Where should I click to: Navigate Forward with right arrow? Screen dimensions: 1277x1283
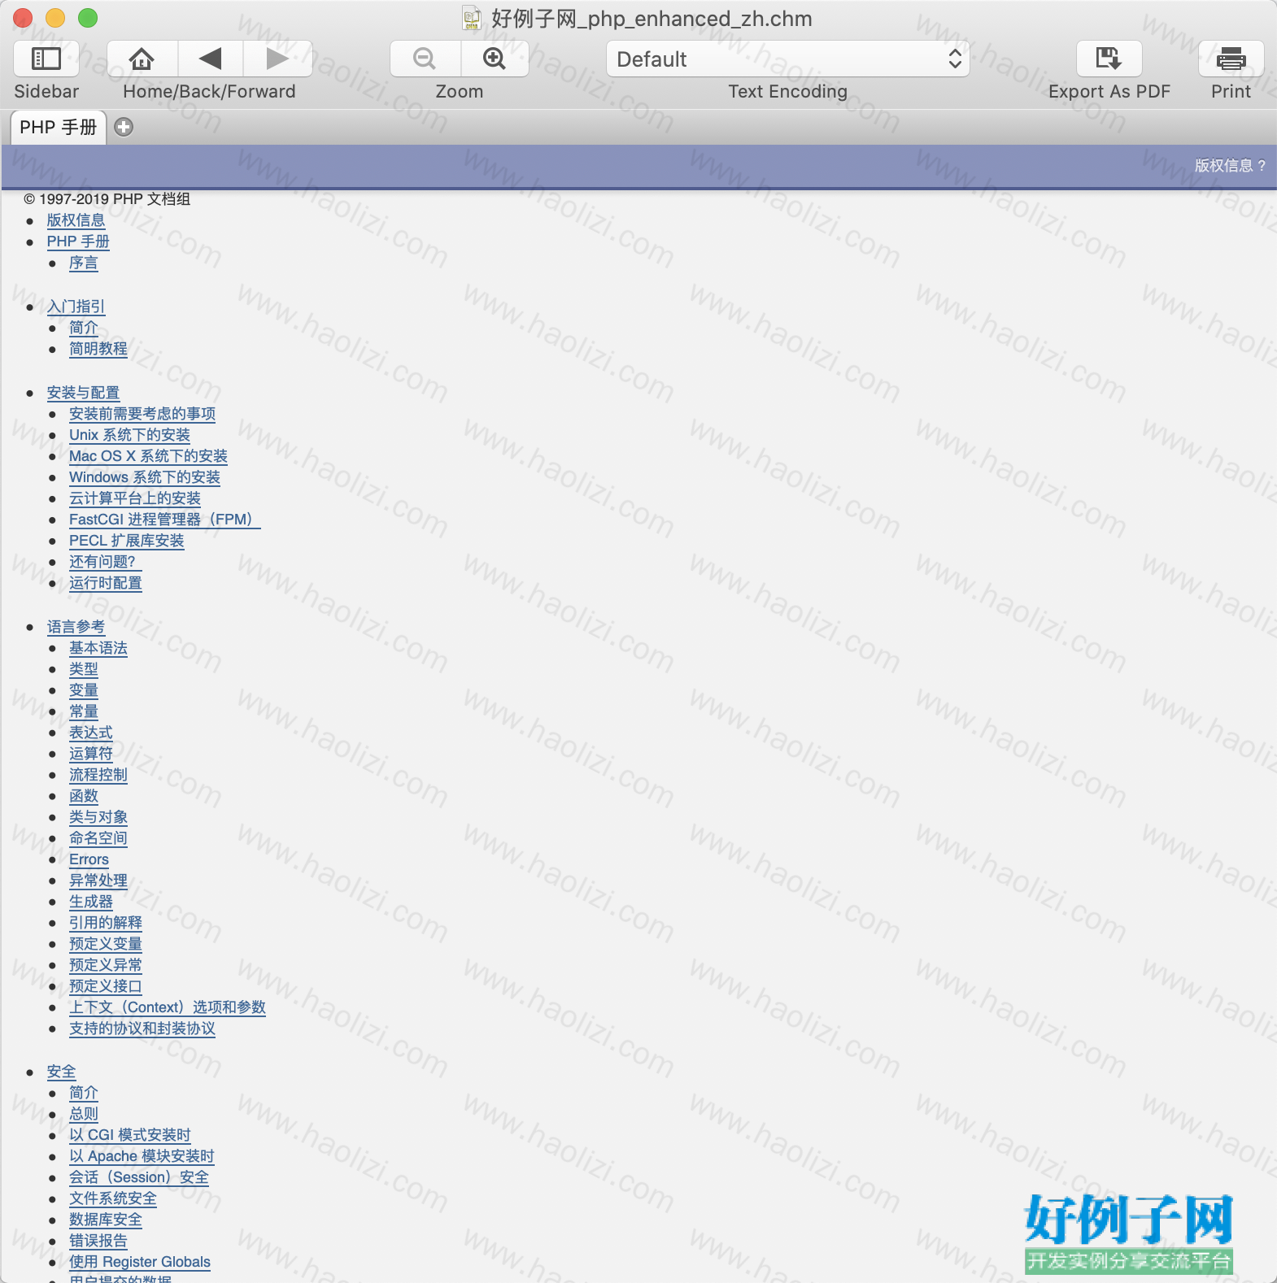tap(278, 59)
